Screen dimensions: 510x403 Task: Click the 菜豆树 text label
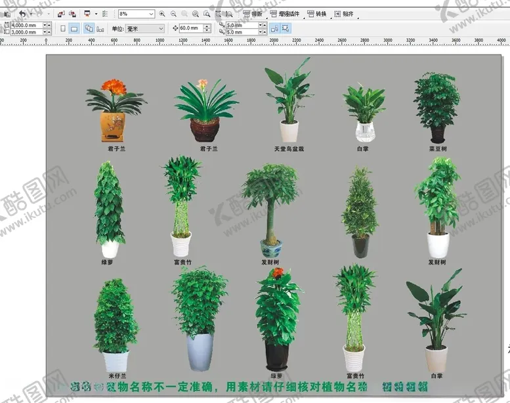(438, 149)
